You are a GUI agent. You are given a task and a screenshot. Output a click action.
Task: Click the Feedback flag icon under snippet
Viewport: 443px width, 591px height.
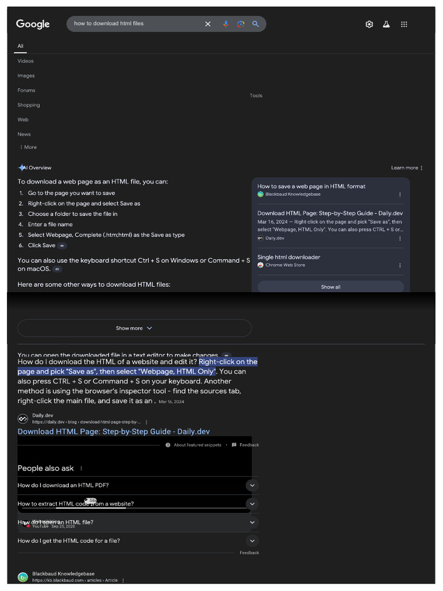click(234, 445)
